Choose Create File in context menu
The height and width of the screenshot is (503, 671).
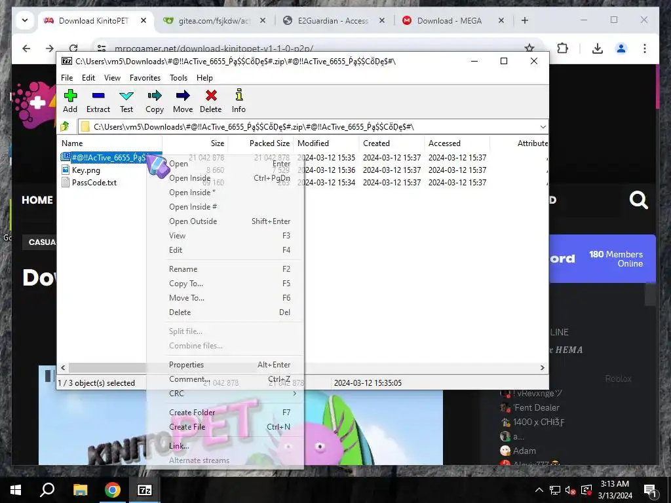[229, 427]
